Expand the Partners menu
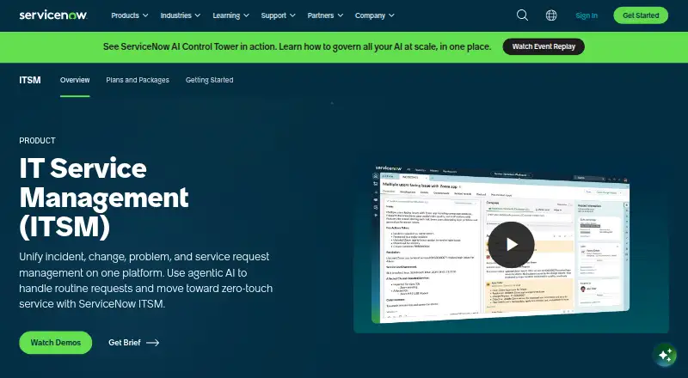The height and width of the screenshot is (378, 688). pyautogui.click(x=325, y=15)
